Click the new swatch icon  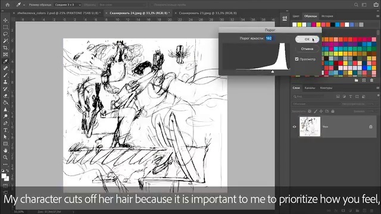click(364, 80)
